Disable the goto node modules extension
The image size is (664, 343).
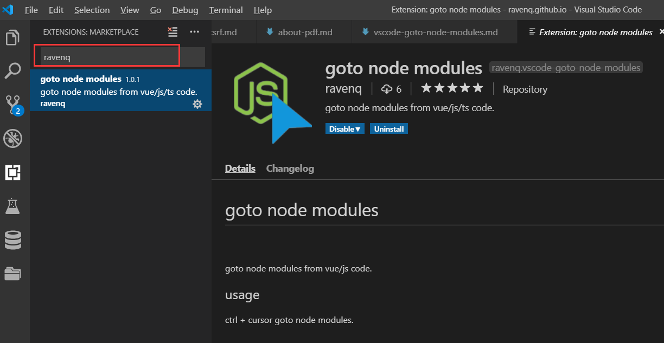pos(341,128)
